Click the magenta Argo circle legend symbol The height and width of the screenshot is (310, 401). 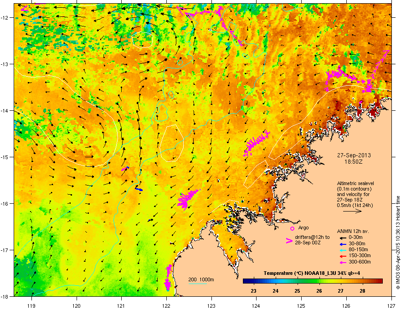(292, 228)
